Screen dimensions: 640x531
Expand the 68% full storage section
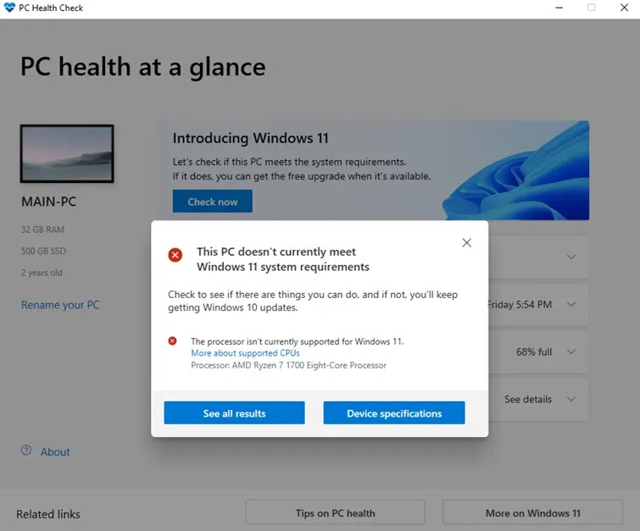[x=571, y=351]
